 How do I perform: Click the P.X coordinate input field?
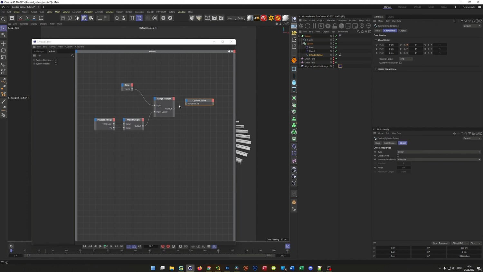391,45
